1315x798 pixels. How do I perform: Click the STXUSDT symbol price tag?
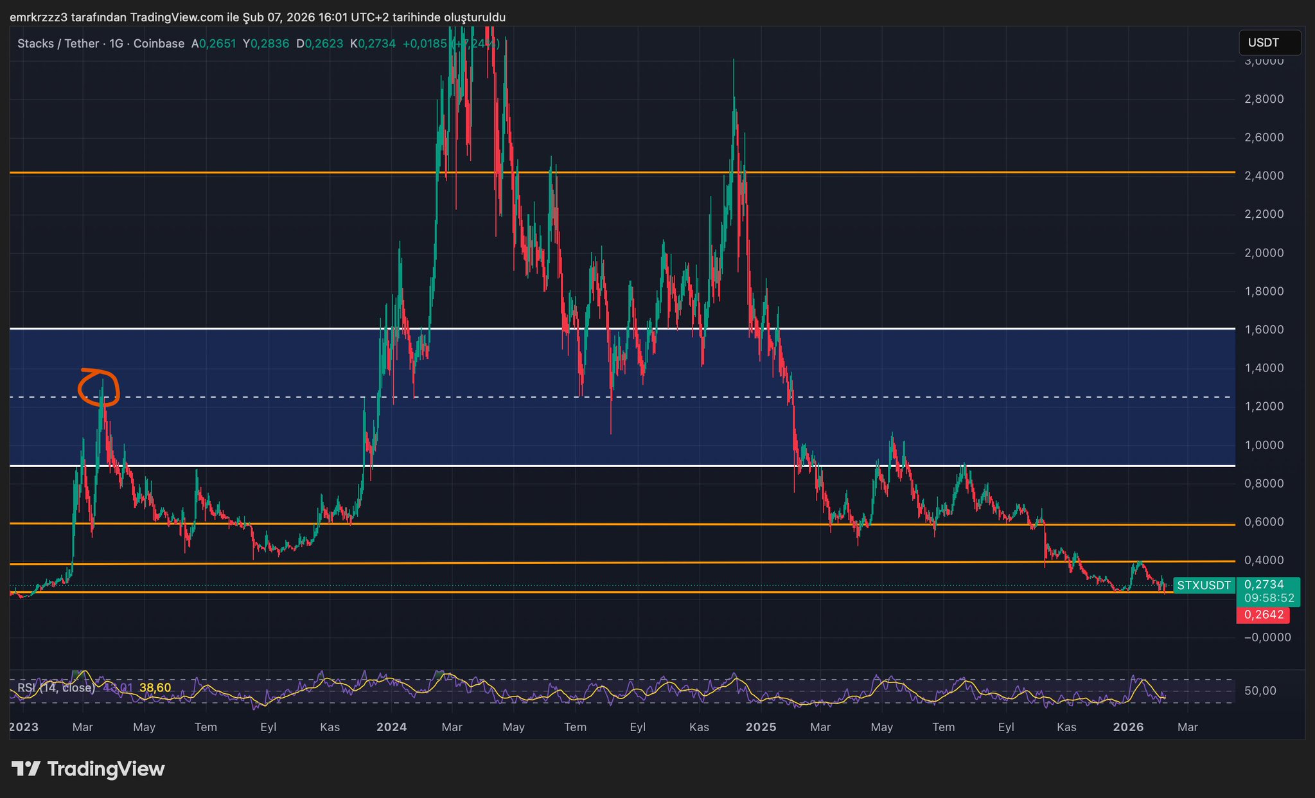[x=1203, y=585]
